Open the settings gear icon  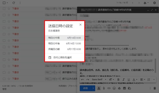coord(154,3)
